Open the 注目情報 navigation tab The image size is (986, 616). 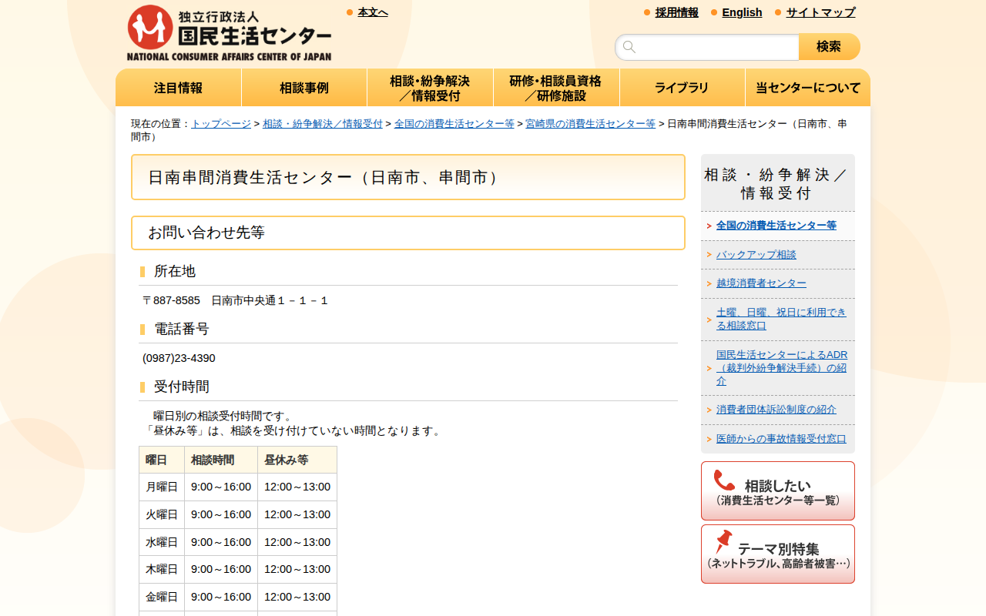(x=178, y=88)
